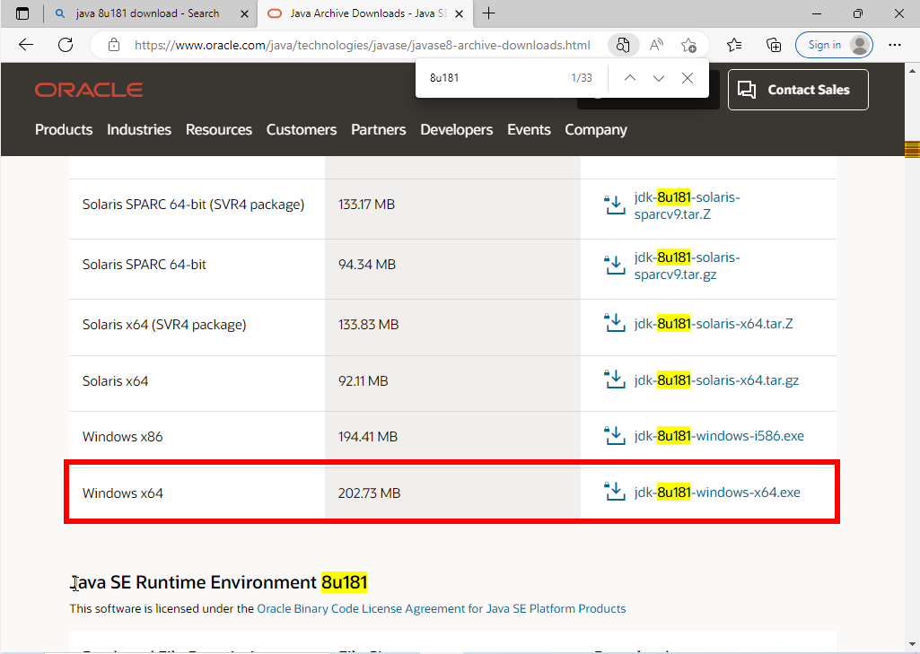Click the page scroll up arrow

point(912,71)
